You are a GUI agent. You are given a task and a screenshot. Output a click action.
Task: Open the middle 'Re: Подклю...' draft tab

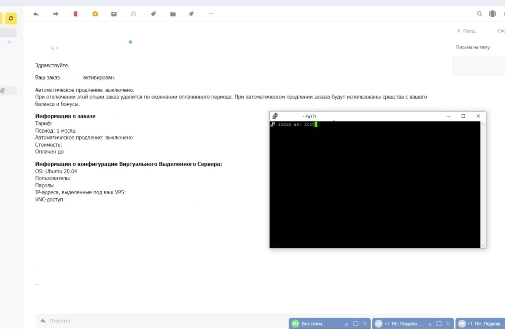[x=406, y=324]
